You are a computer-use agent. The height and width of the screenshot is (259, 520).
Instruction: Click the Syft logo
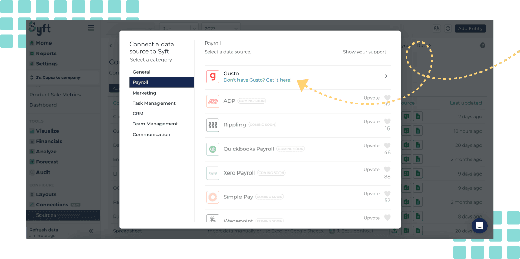pyautogui.click(x=39, y=28)
